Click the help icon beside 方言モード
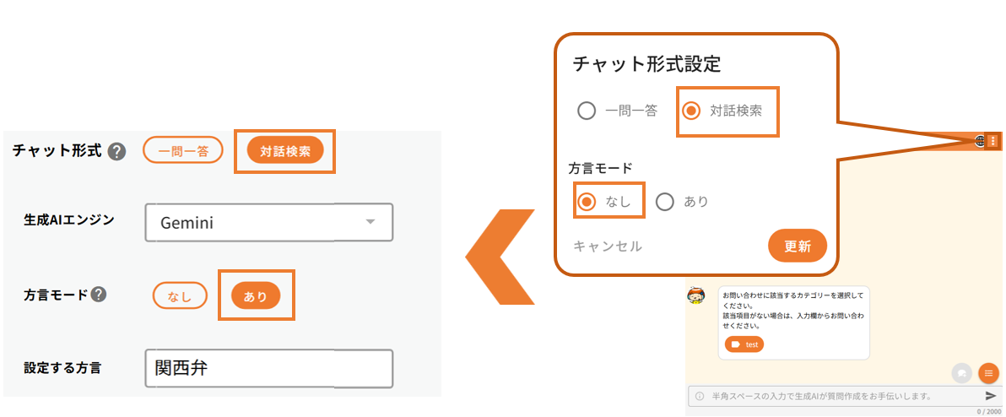 [x=100, y=295]
